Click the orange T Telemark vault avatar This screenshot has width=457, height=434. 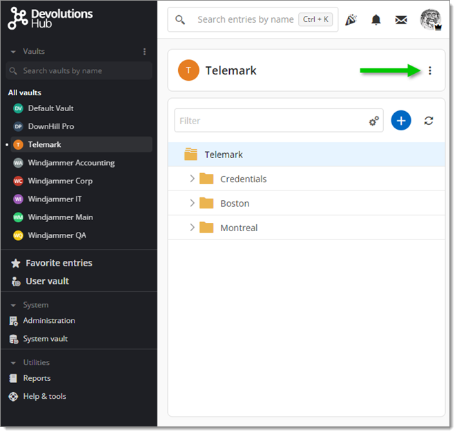[x=188, y=70]
